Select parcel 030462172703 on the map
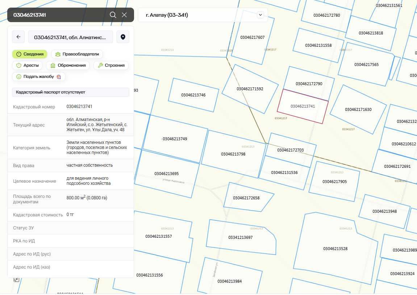The image size is (417, 295). pyautogui.click(x=291, y=150)
